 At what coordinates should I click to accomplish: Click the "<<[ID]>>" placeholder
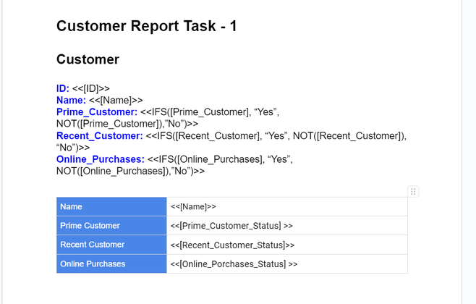click(91, 88)
